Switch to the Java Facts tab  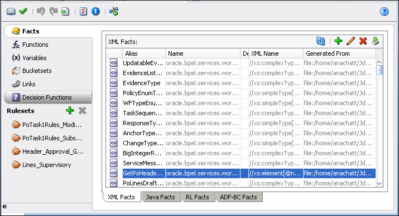(x=161, y=197)
